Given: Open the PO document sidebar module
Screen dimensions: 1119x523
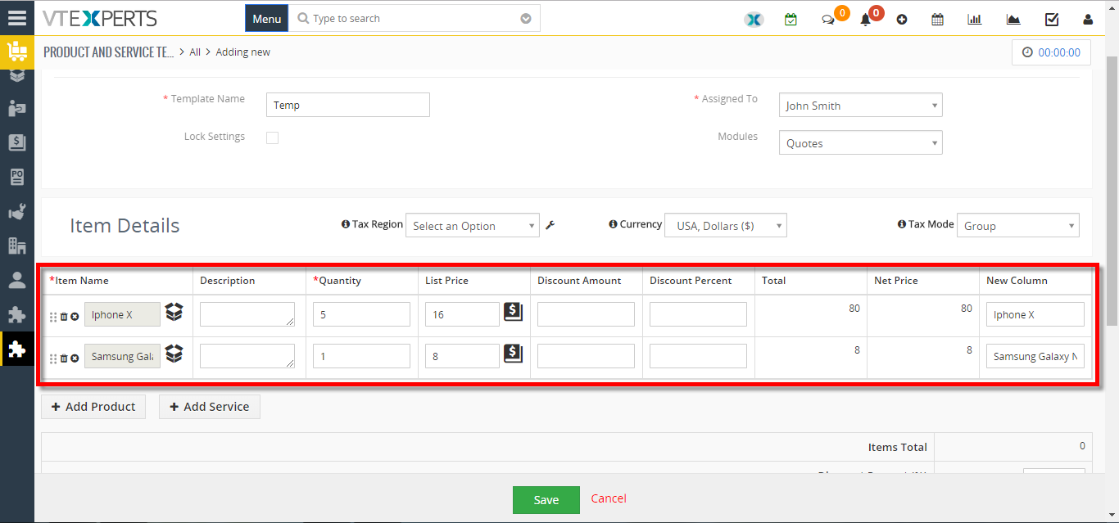Looking at the screenshot, I should tap(16, 177).
